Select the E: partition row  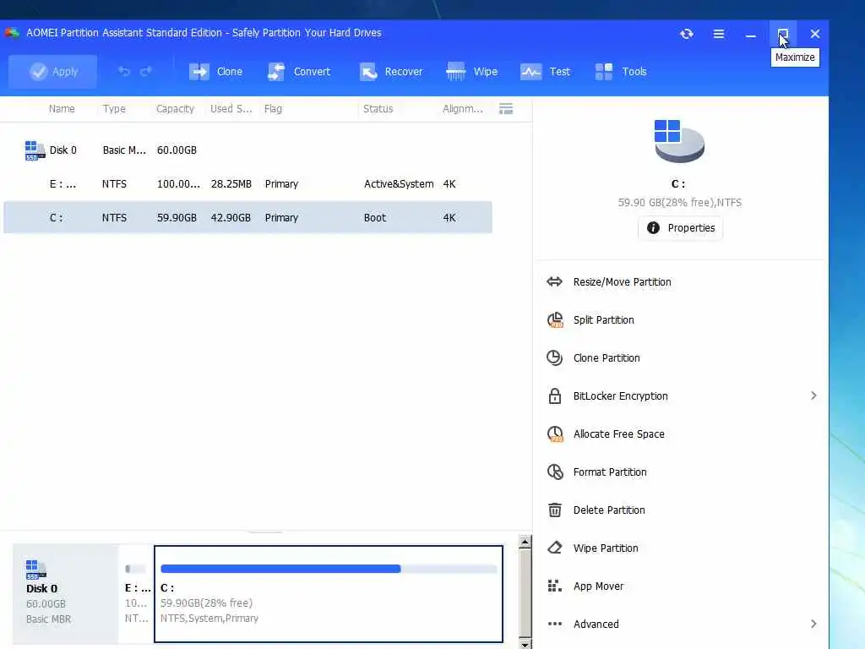pos(248,183)
